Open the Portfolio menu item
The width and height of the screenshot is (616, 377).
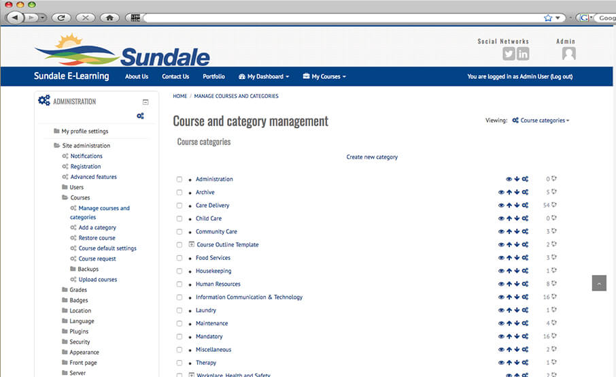click(x=213, y=77)
